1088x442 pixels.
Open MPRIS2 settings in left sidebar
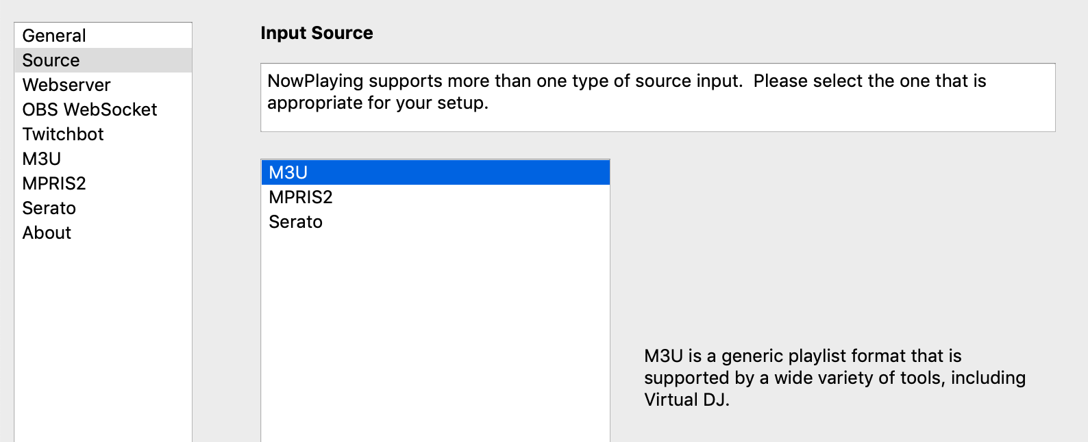[x=54, y=183]
